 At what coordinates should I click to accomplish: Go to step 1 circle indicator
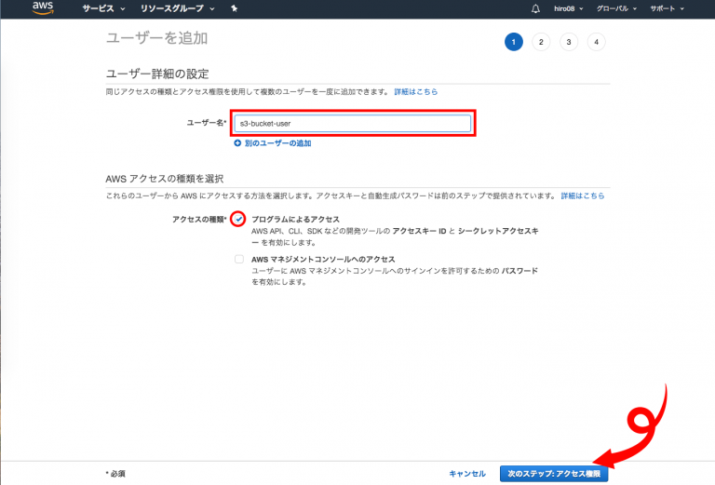pos(514,42)
